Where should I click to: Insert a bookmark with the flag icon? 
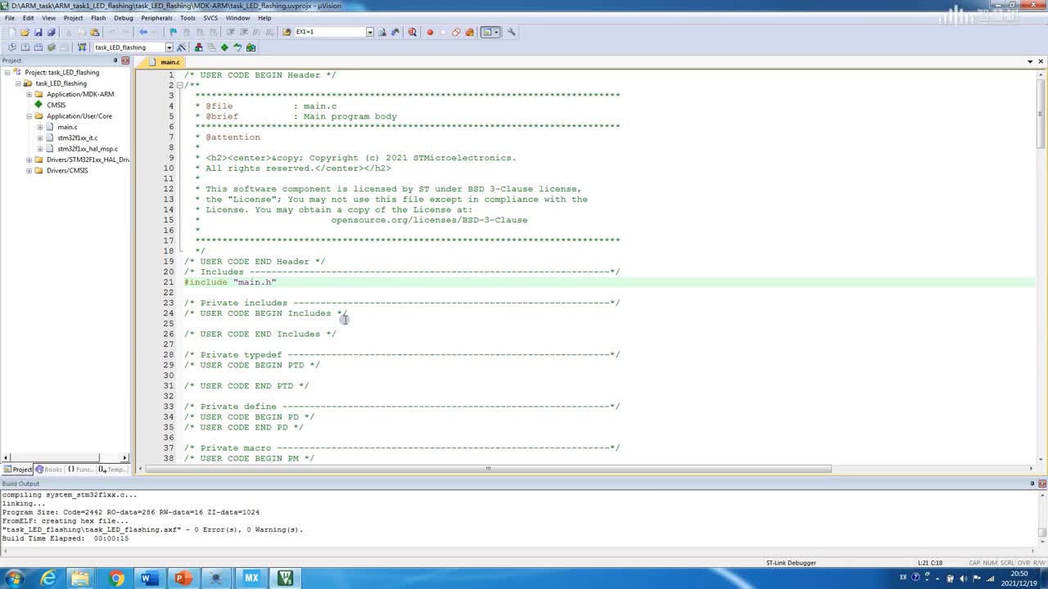(173, 32)
